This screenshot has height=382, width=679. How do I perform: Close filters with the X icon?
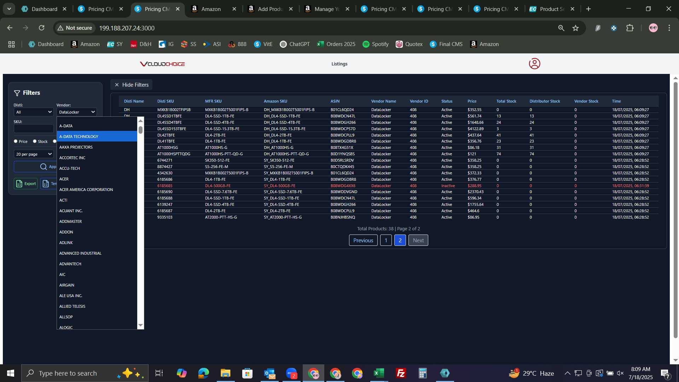pos(117,85)
